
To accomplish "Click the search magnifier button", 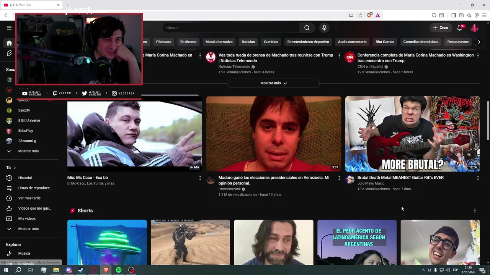I will point(307,27).
